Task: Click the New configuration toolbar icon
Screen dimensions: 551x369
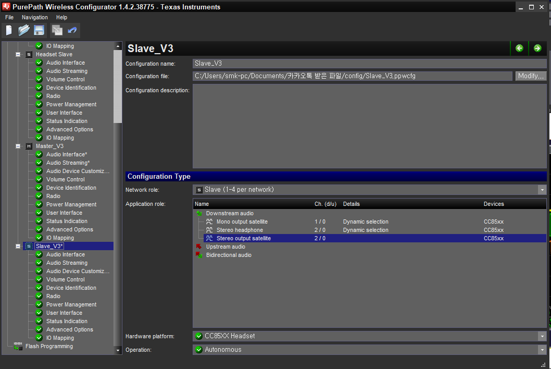Action: [9, 31]
